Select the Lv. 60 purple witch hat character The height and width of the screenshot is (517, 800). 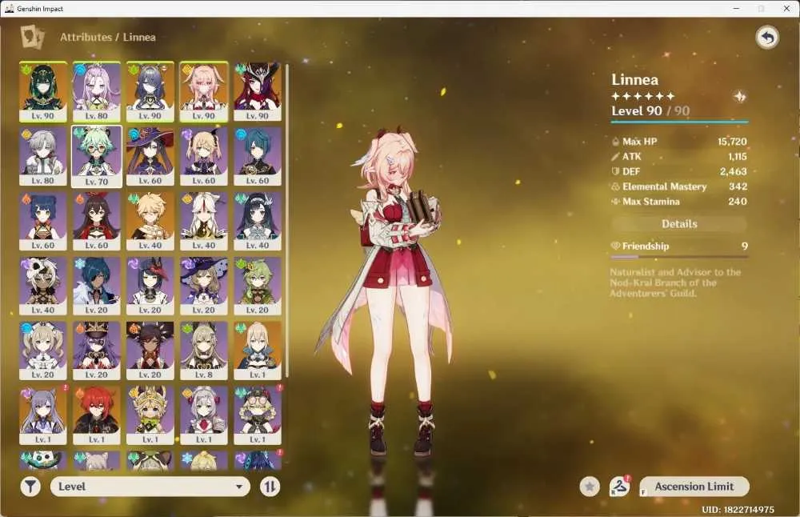(x=150, y=157)
